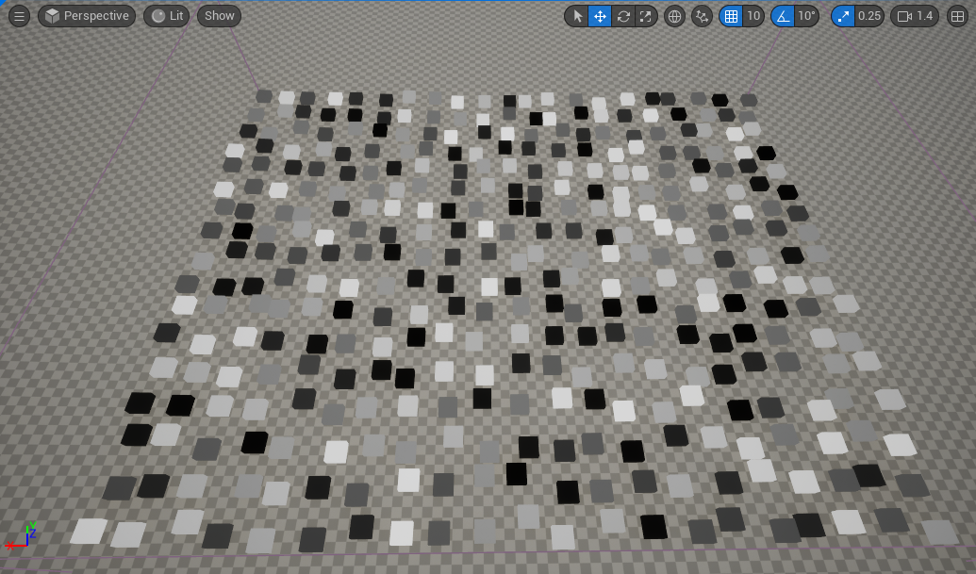Open the viewport options hamburger menu
The height and width of the screenshot is (574, 976).
point(19,16)
